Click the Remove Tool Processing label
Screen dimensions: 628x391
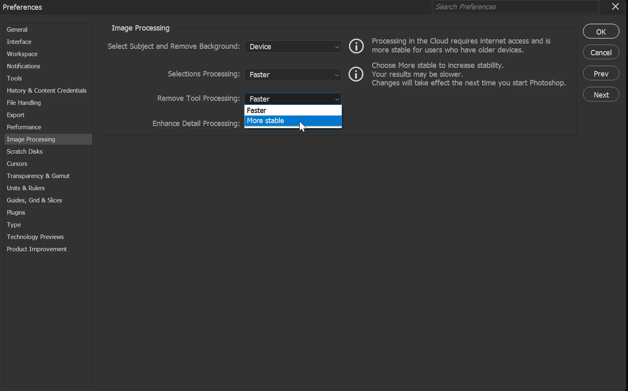198,98
